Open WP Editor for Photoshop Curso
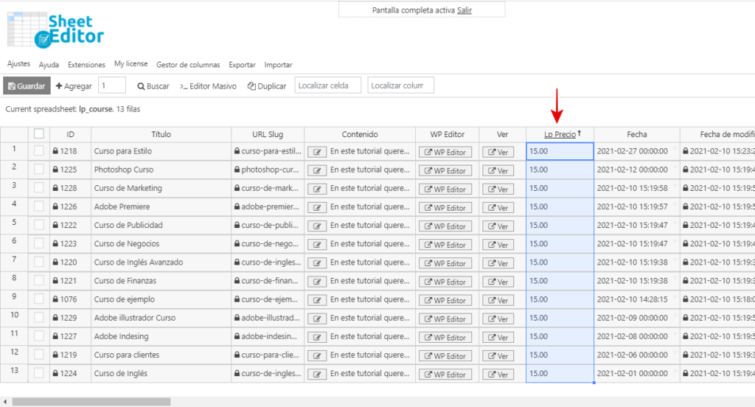 pyautogui.click(x=445, y=170)
